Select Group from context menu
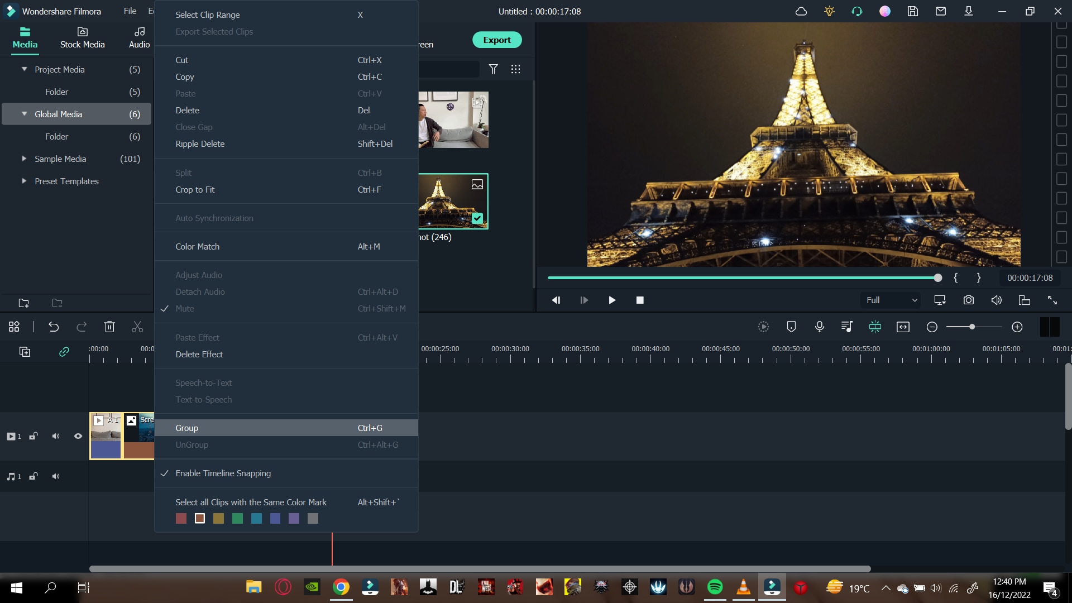The height and width of the screenshot is (603, 1072). coord(186,428)
